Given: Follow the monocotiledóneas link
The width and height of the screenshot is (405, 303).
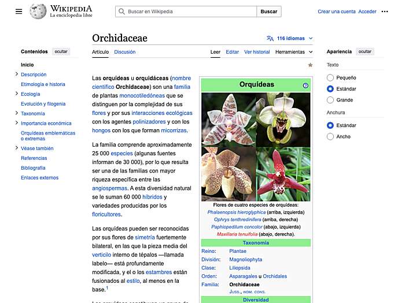Looking at the screenshot, I should tap(142, 96).
